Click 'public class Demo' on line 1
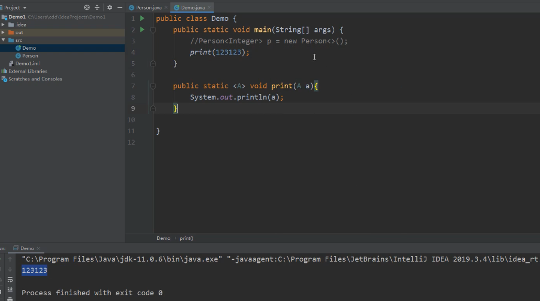 click(x=192, y=19)
